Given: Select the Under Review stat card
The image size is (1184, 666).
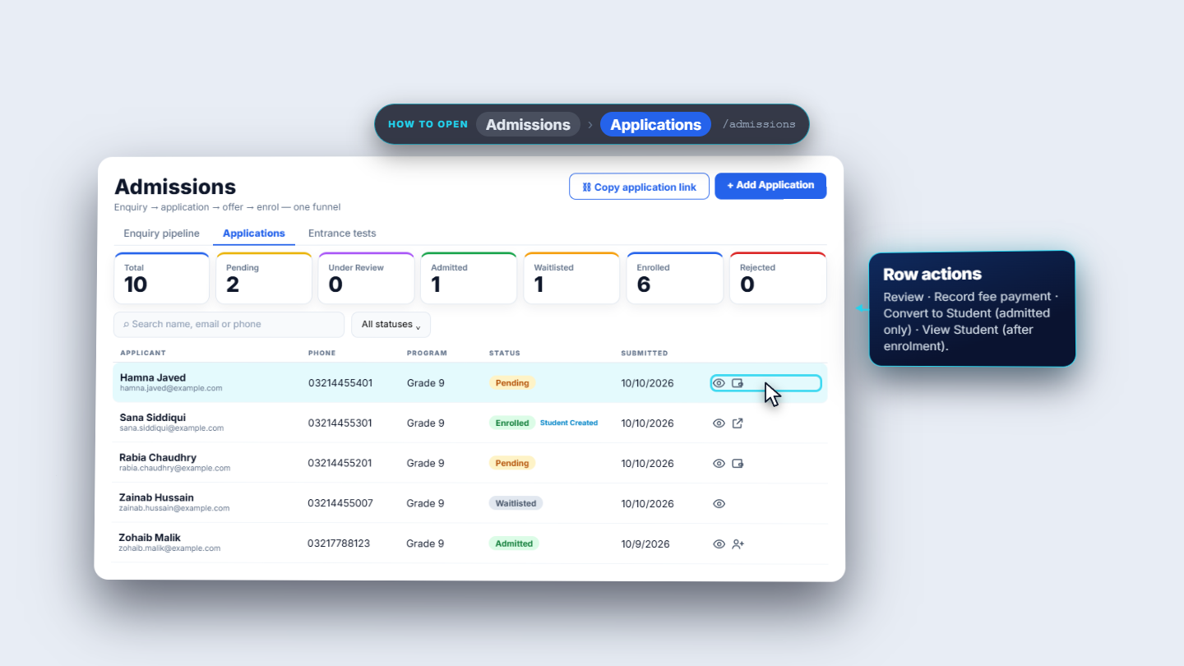Looking at the screenshot, I should click(366, 279).
